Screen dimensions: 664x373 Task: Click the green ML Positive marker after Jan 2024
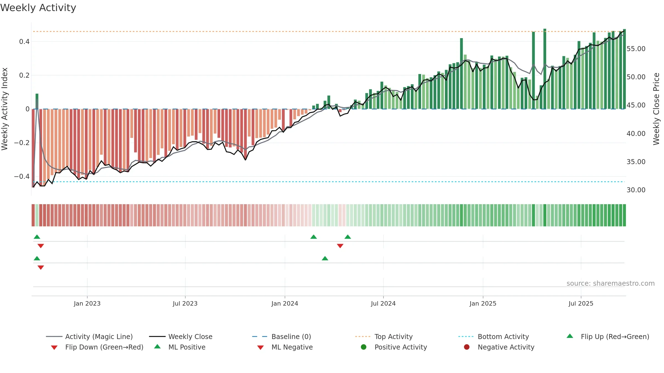coord(325,258)
